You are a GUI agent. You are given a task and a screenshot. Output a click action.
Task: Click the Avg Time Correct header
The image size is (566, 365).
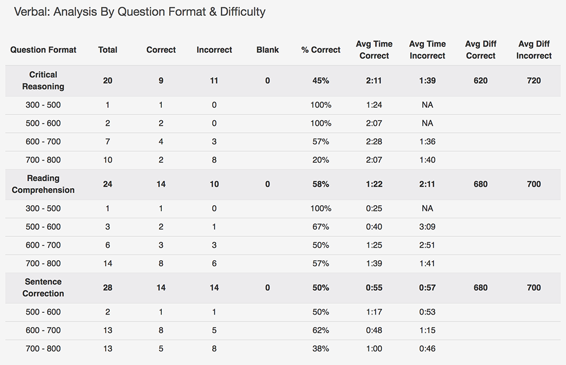coord(374,50)
